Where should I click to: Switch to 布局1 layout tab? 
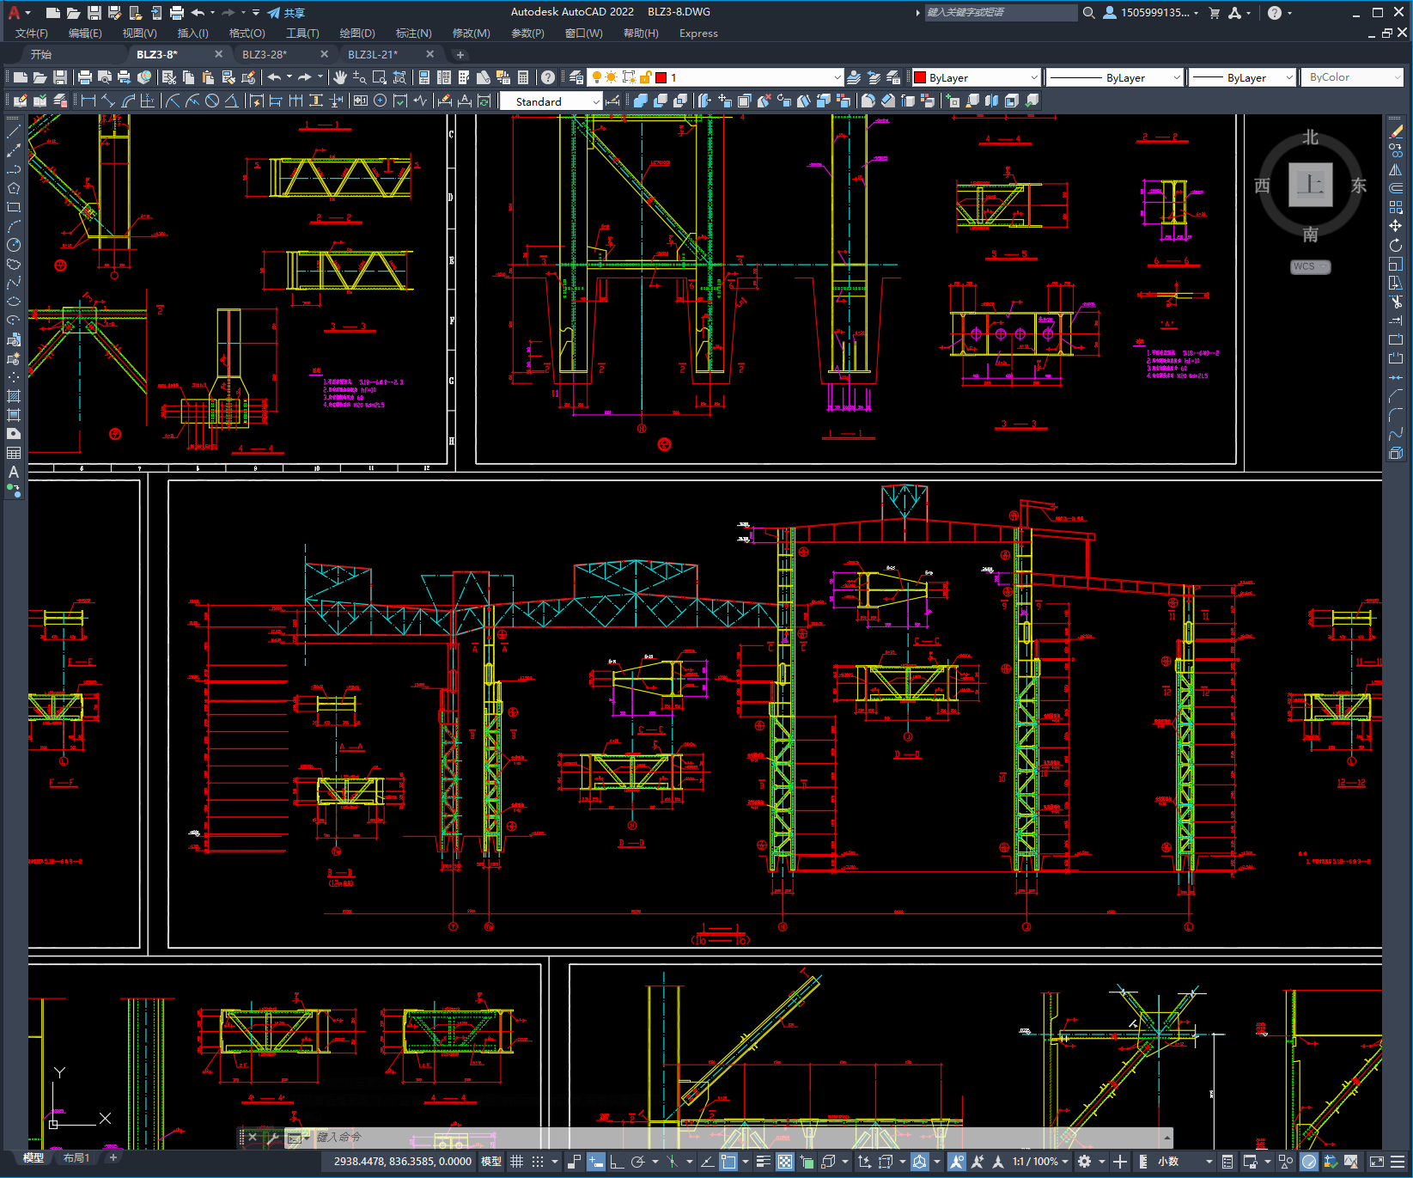click(x=76, y=1157)
